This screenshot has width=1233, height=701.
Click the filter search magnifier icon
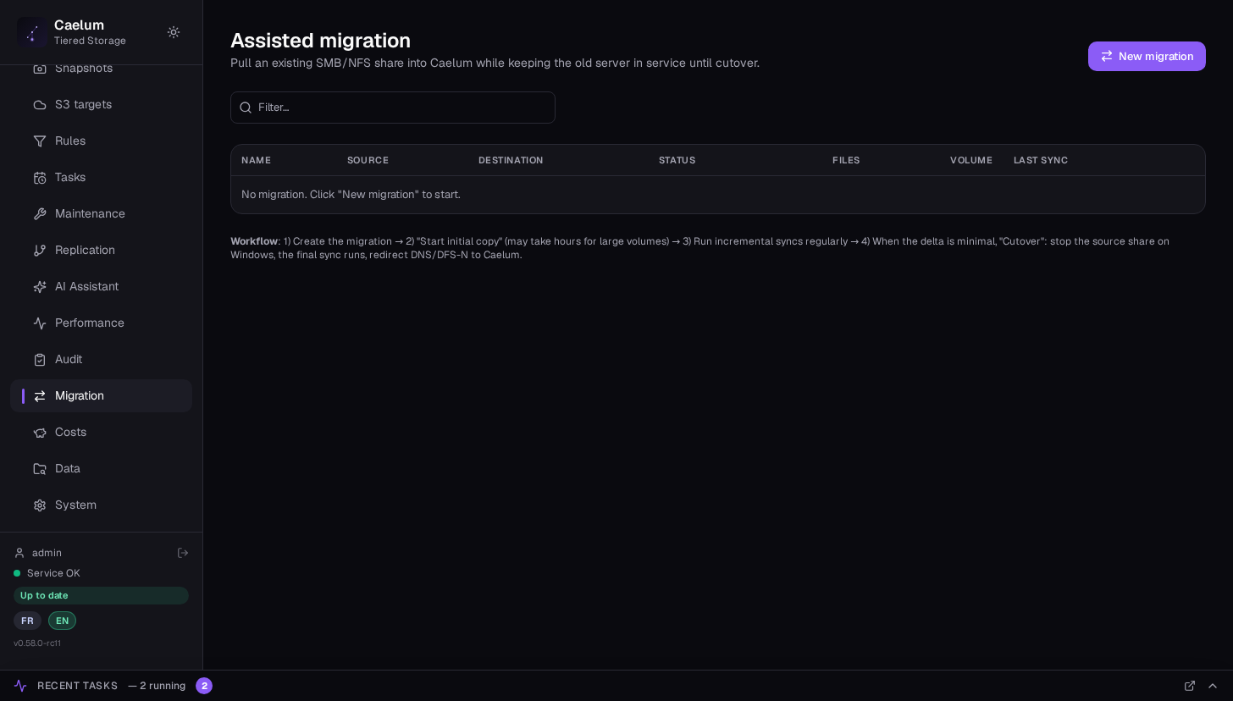[246, 108]
